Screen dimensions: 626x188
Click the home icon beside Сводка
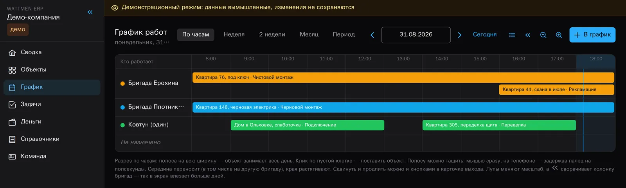click(x=12, y=53)
